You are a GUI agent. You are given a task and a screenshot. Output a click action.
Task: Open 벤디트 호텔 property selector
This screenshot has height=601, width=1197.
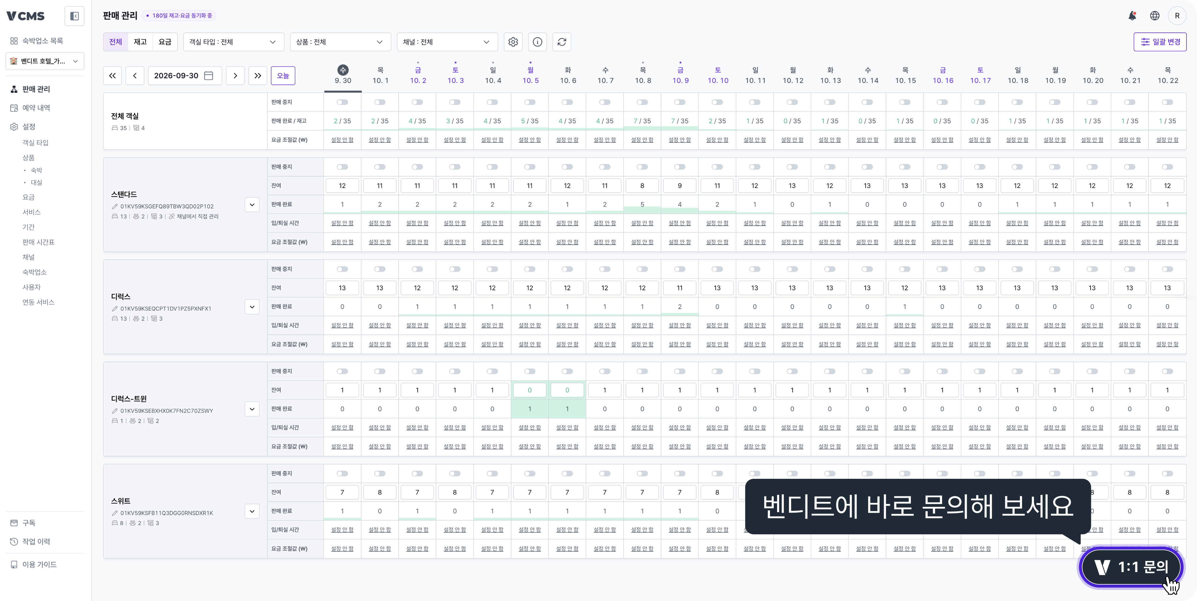coord(45,61)
